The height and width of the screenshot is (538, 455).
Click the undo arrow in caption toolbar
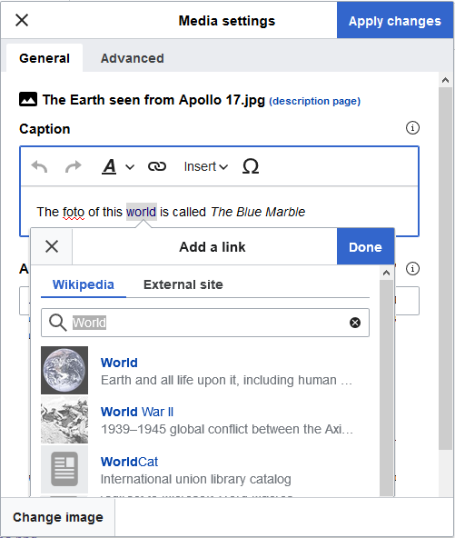point(39,167)
